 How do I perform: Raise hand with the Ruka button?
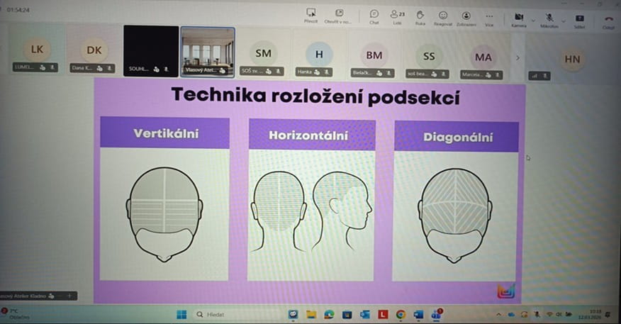click(420, 15)
